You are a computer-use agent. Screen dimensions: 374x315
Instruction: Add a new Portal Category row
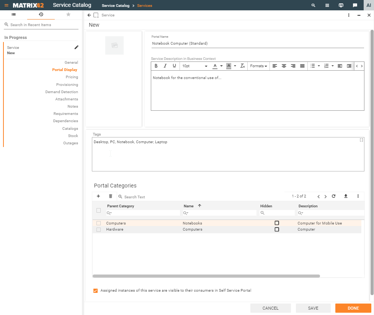98,196
